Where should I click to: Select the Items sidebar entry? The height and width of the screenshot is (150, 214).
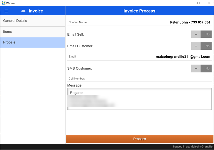pos(33,32)
